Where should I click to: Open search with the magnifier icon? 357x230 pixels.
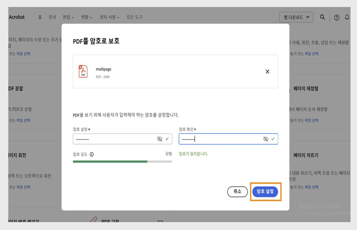click(322, 17)
